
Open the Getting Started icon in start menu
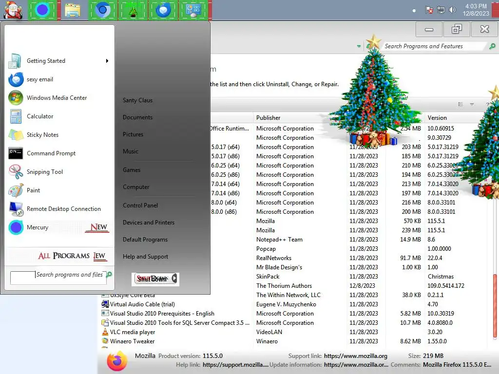coord(15,61)
